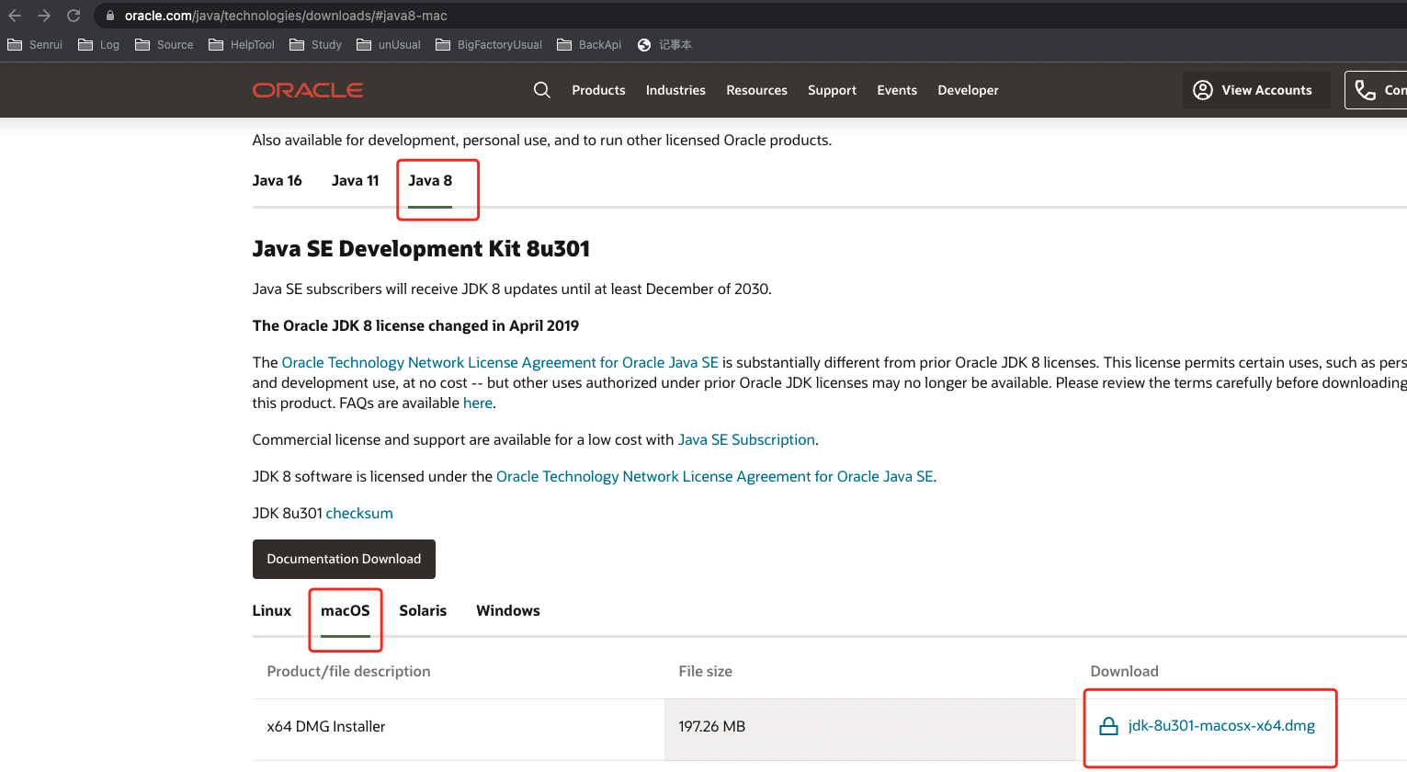
Task: Switch to the Java 16 tab
Action: pyautogui.click(x=277, y=180)
